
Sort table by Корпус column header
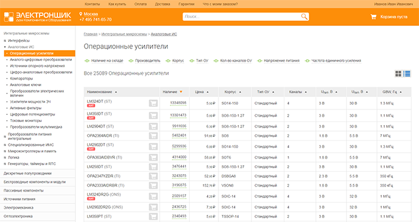[x=233, y=92]
